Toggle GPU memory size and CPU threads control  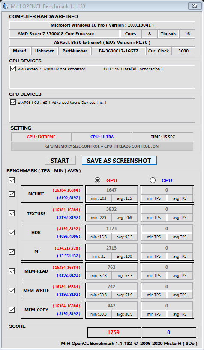coord(102,146)
